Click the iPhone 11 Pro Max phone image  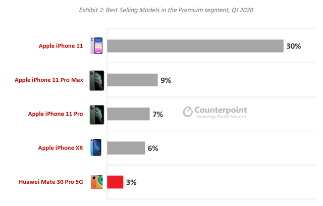(96, 80)
